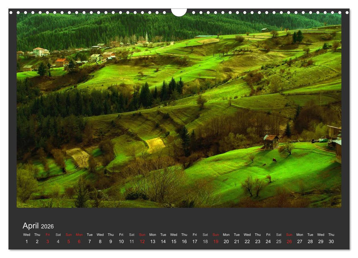Click the red Mon label above date 6
The height and width of the screenshot is (258, 358).
tap(79, 234)
